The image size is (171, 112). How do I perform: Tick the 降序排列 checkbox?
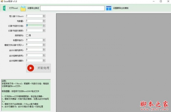click(x=27, y=35)
